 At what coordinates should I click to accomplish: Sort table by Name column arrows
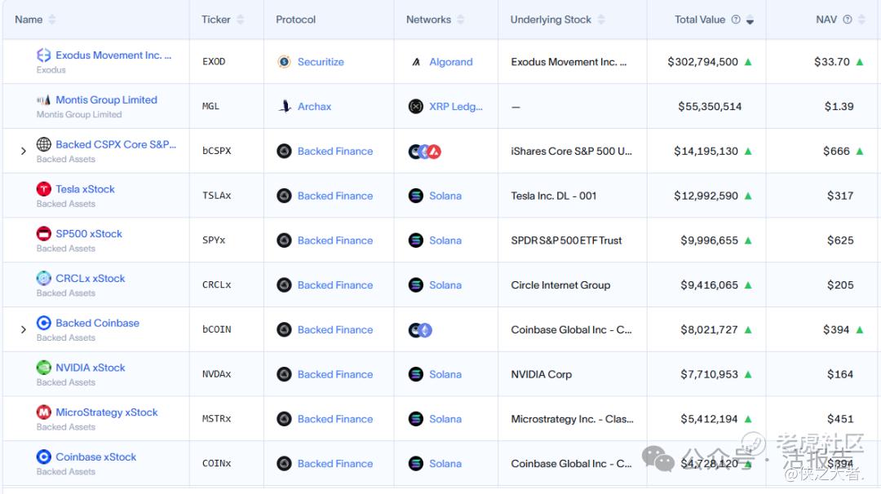pyautogui.click(x=52, y=20)
